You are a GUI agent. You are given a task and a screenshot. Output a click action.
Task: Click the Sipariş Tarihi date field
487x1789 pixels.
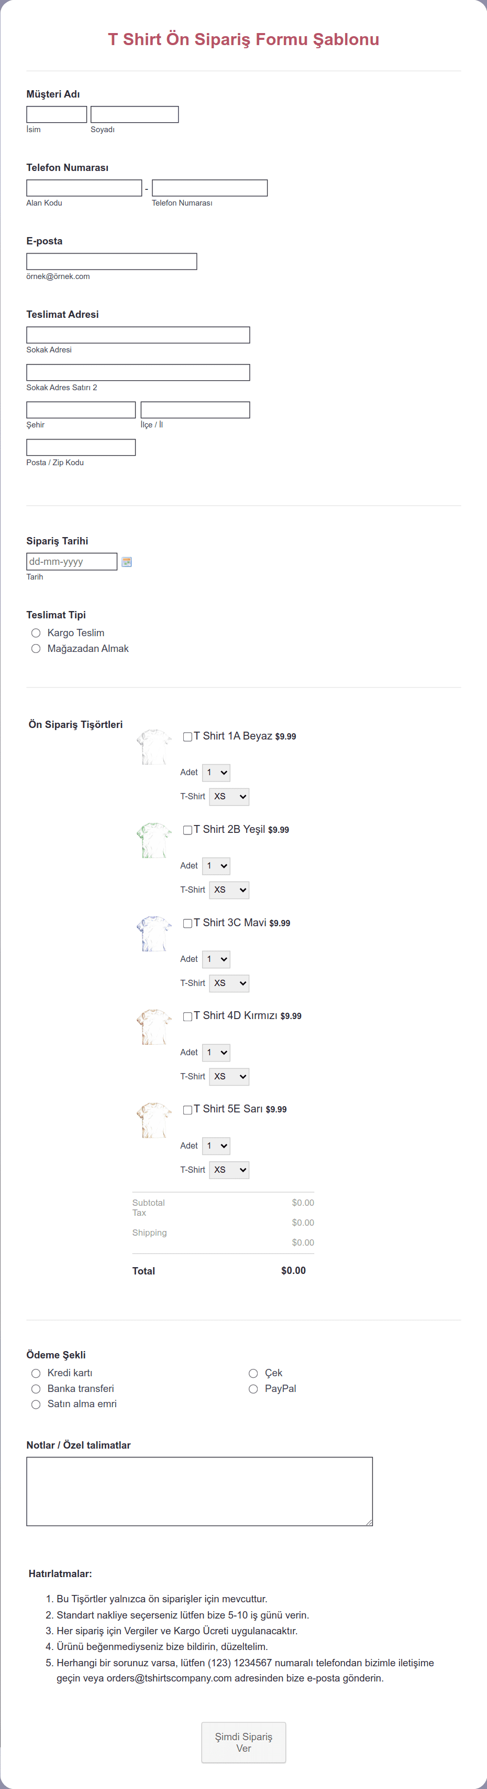(71, 561)
